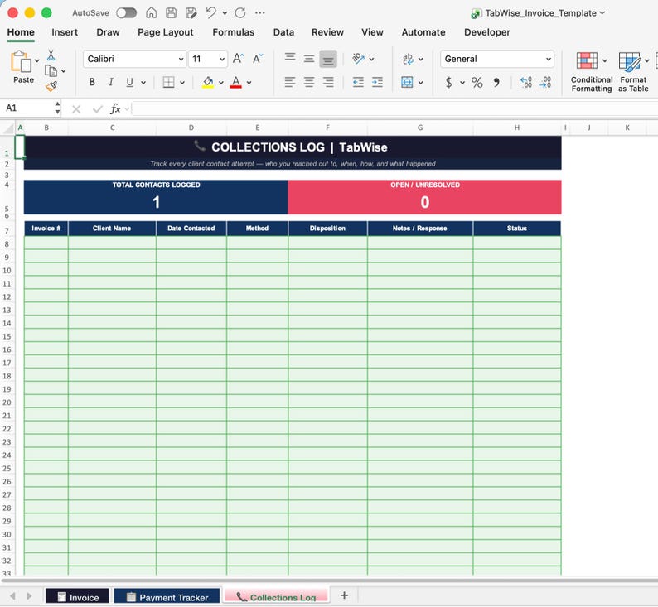This screenshot has width=658, height=607.
Task: Toggle the AutoSave switch
Action: tap(126, 13)
